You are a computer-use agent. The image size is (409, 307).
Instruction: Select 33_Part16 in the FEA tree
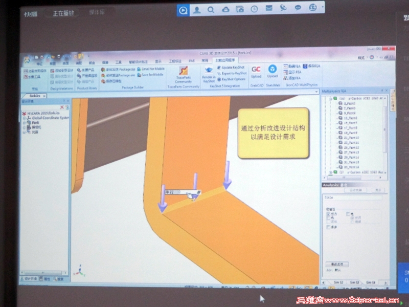pyautogui.click(x=351, y=167)
